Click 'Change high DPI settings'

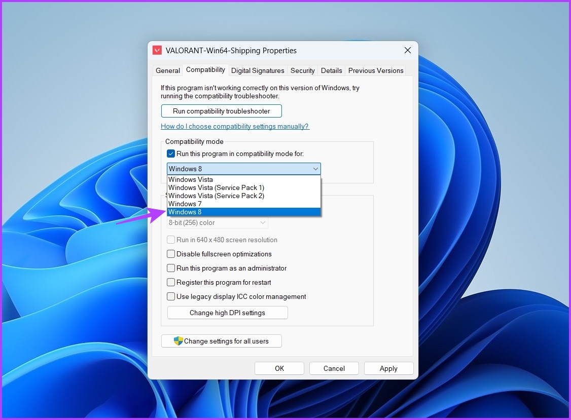227,313
